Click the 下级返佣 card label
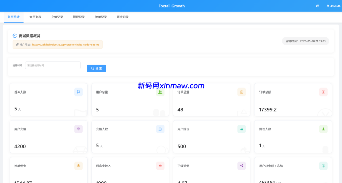342x183 pixels. [x=183, y=166]
